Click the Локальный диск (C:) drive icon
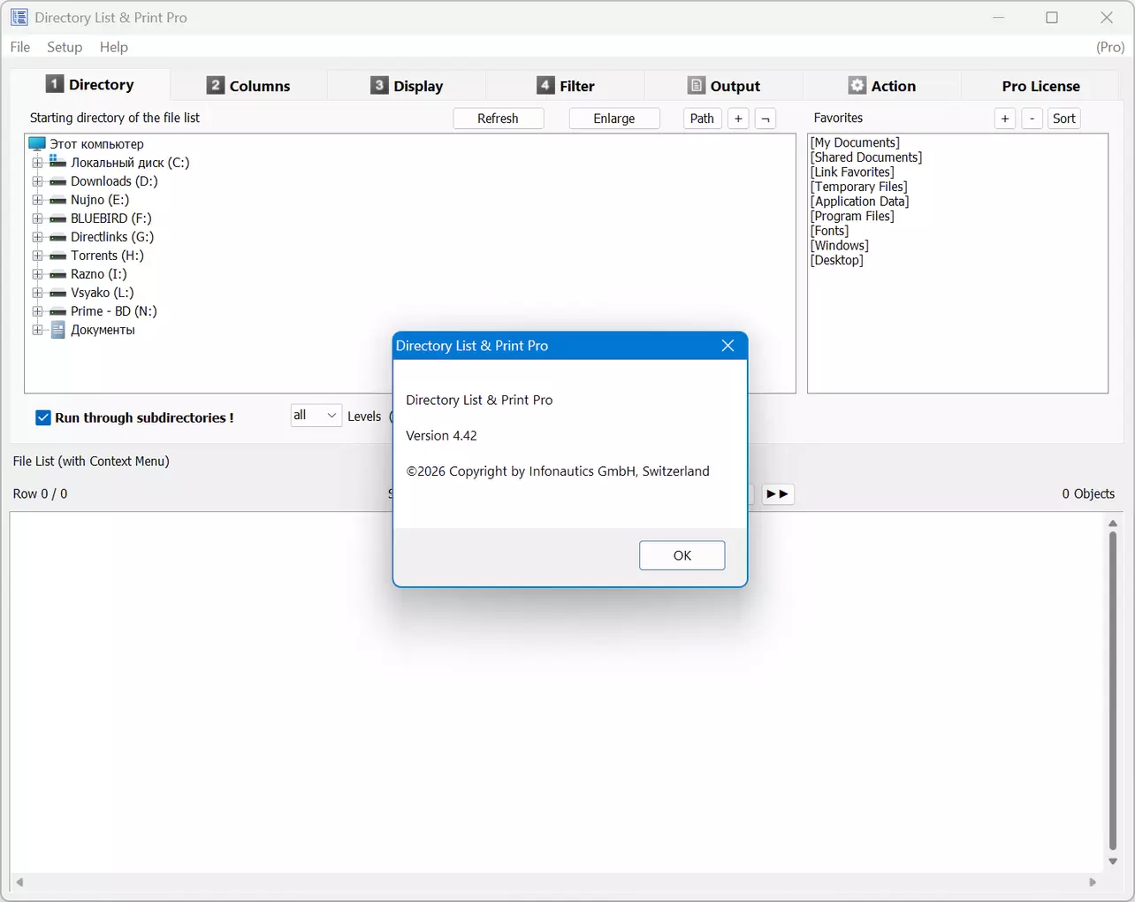 point(58,162)
